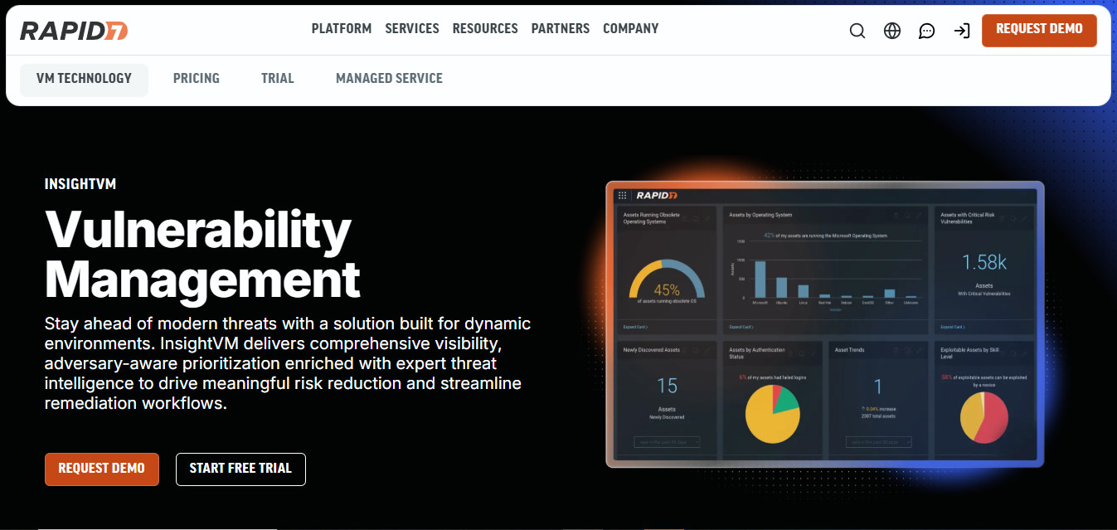This screenshot has height=530, width=1117.
Task: Open the globe language selector icon
Action: tap(891, 30)
